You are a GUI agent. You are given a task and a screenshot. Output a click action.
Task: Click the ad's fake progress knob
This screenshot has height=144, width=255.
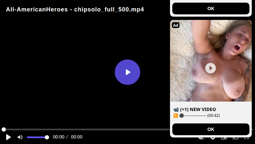(x=181, y=115)
